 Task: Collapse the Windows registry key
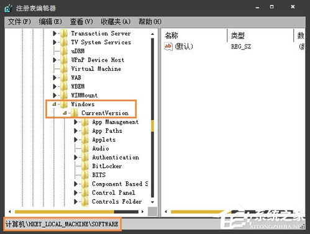coord(54,104)
